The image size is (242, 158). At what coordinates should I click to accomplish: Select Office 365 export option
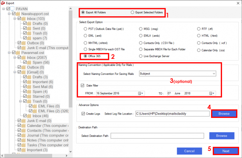tap(85, 56)
